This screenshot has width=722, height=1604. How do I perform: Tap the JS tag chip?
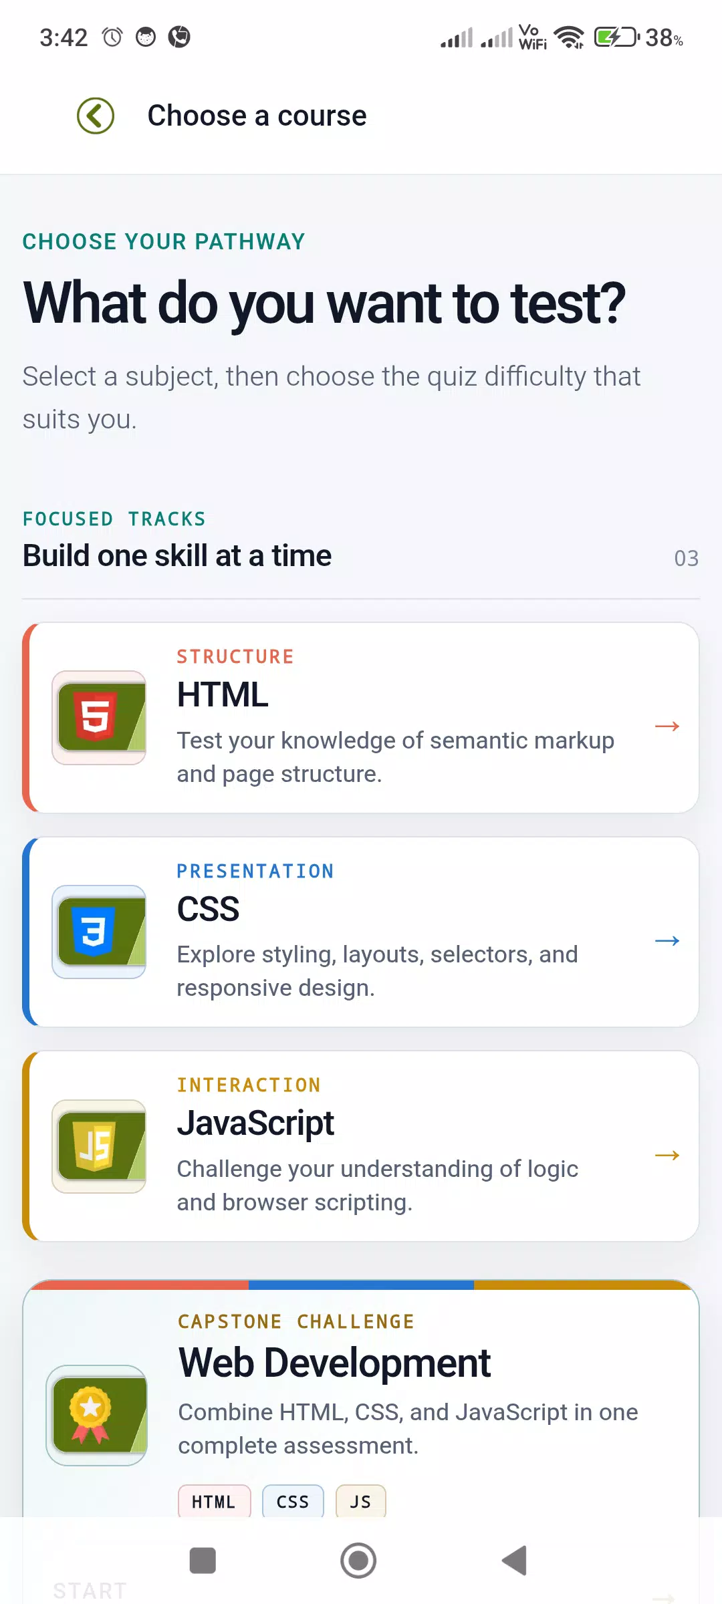point(361,1502)
